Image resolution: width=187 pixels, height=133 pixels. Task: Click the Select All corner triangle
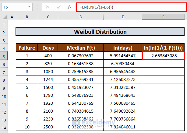click(x=4, y=17)
